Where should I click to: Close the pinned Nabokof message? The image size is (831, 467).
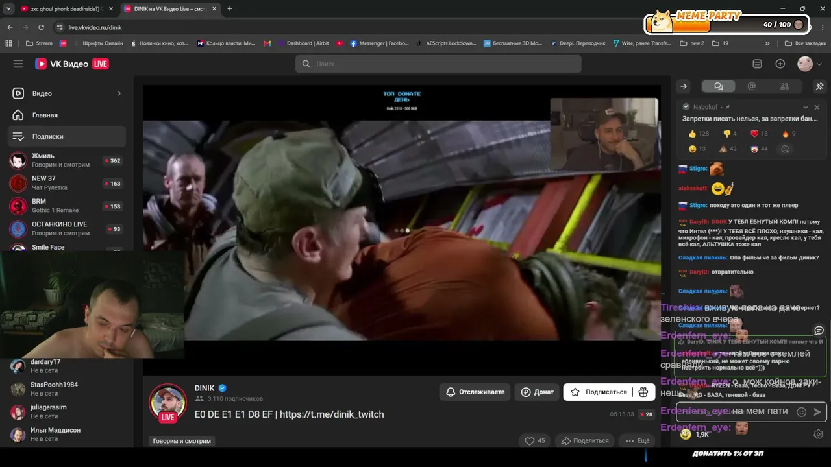(817, 107)
